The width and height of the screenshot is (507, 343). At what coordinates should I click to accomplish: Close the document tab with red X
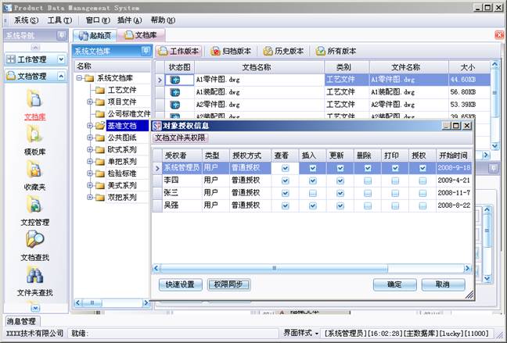(x=499, y=35)
